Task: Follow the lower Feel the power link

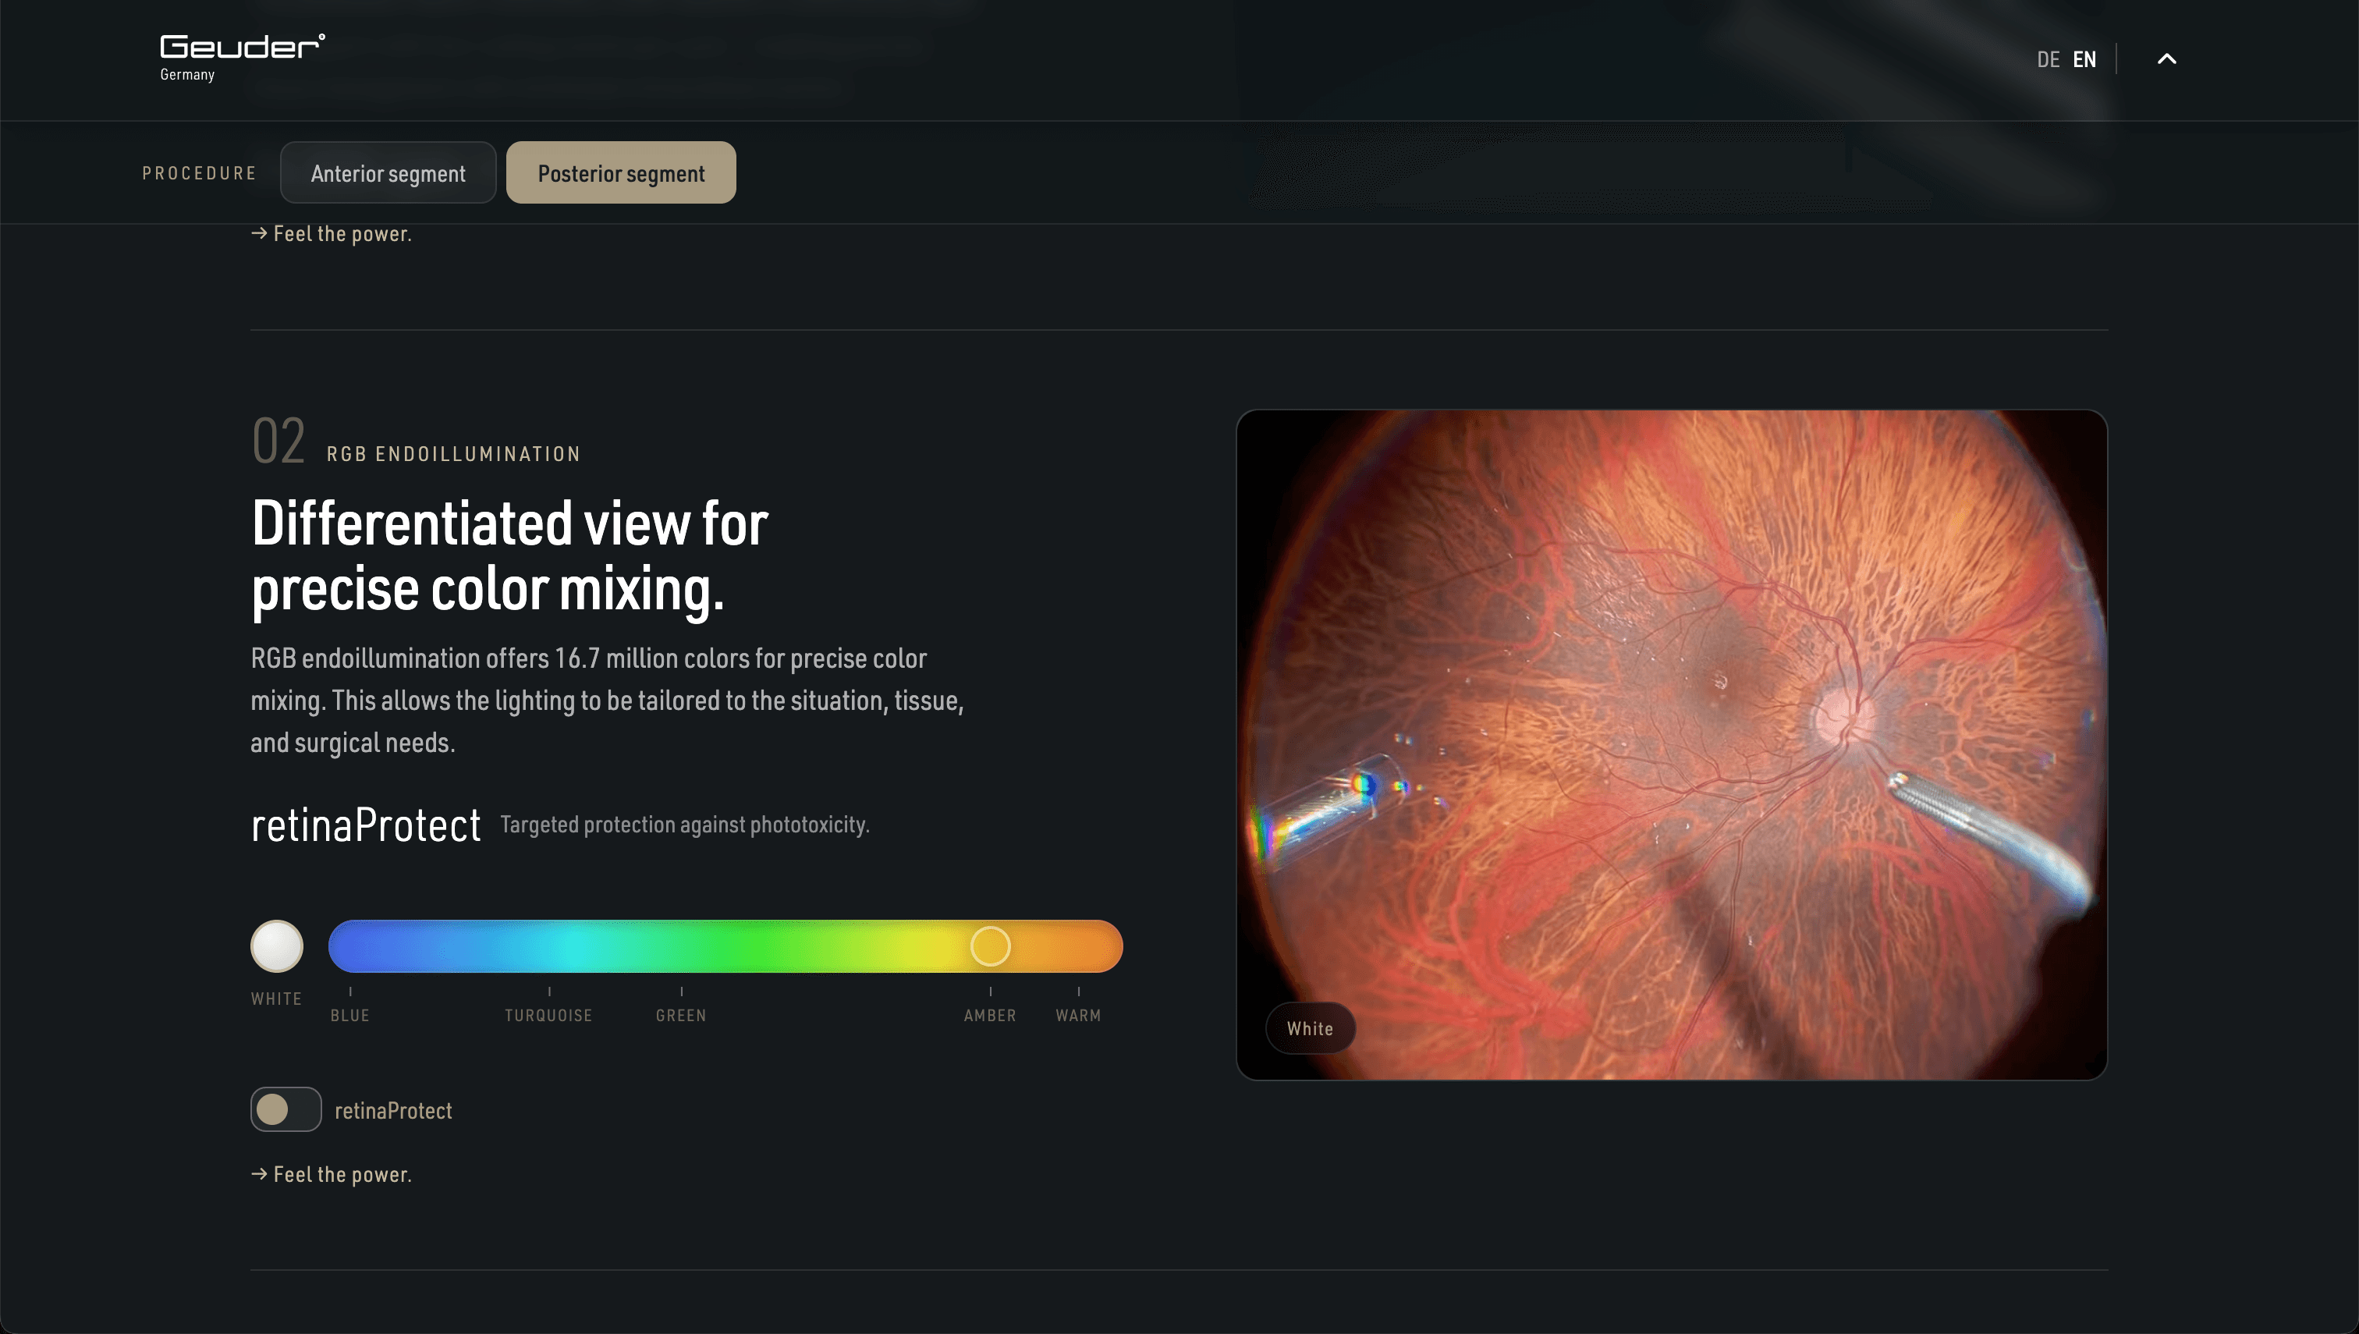Action: (x=332, y=1175)
